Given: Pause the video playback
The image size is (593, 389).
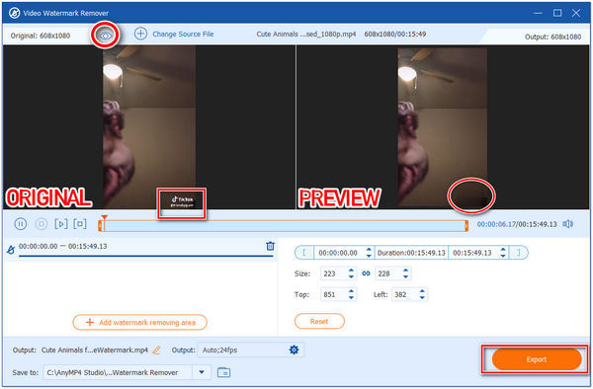Looking at the screenshot, I should (21, 224).
